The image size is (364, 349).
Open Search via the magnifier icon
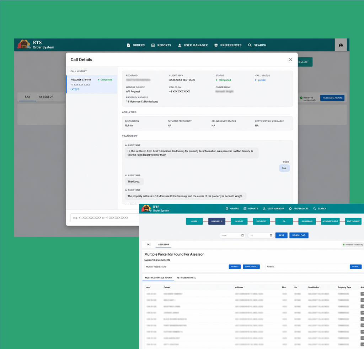[x=250, y=45]
